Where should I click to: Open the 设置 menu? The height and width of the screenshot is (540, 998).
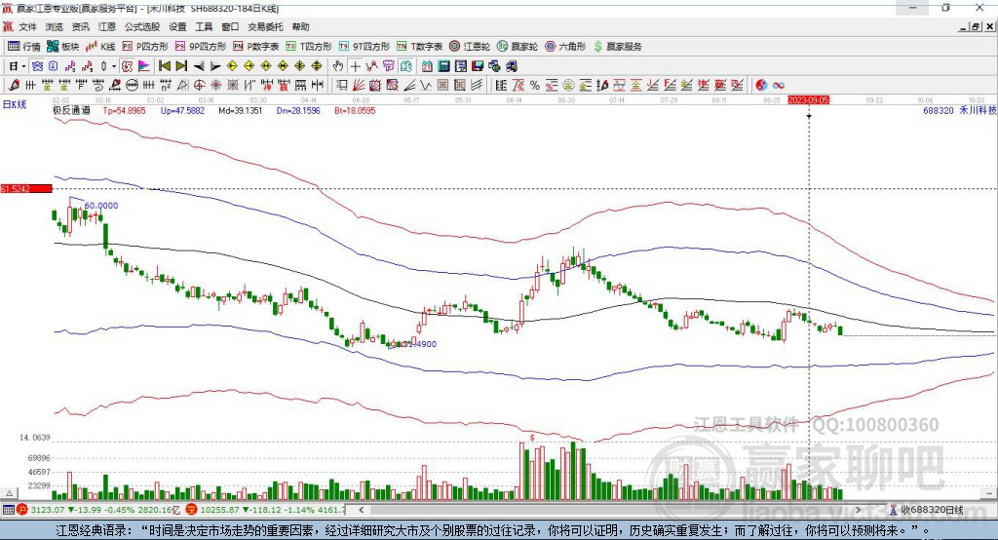[x=177, y=26]
